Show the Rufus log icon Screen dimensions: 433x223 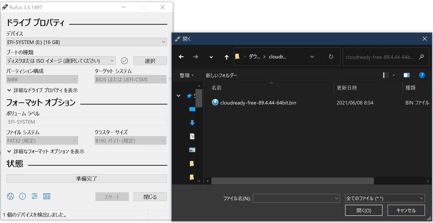[x=47, y=196]
